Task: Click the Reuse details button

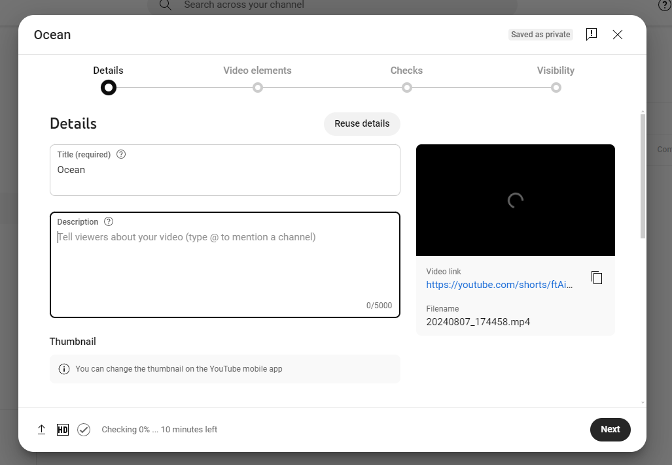Action: coord(362,123)
